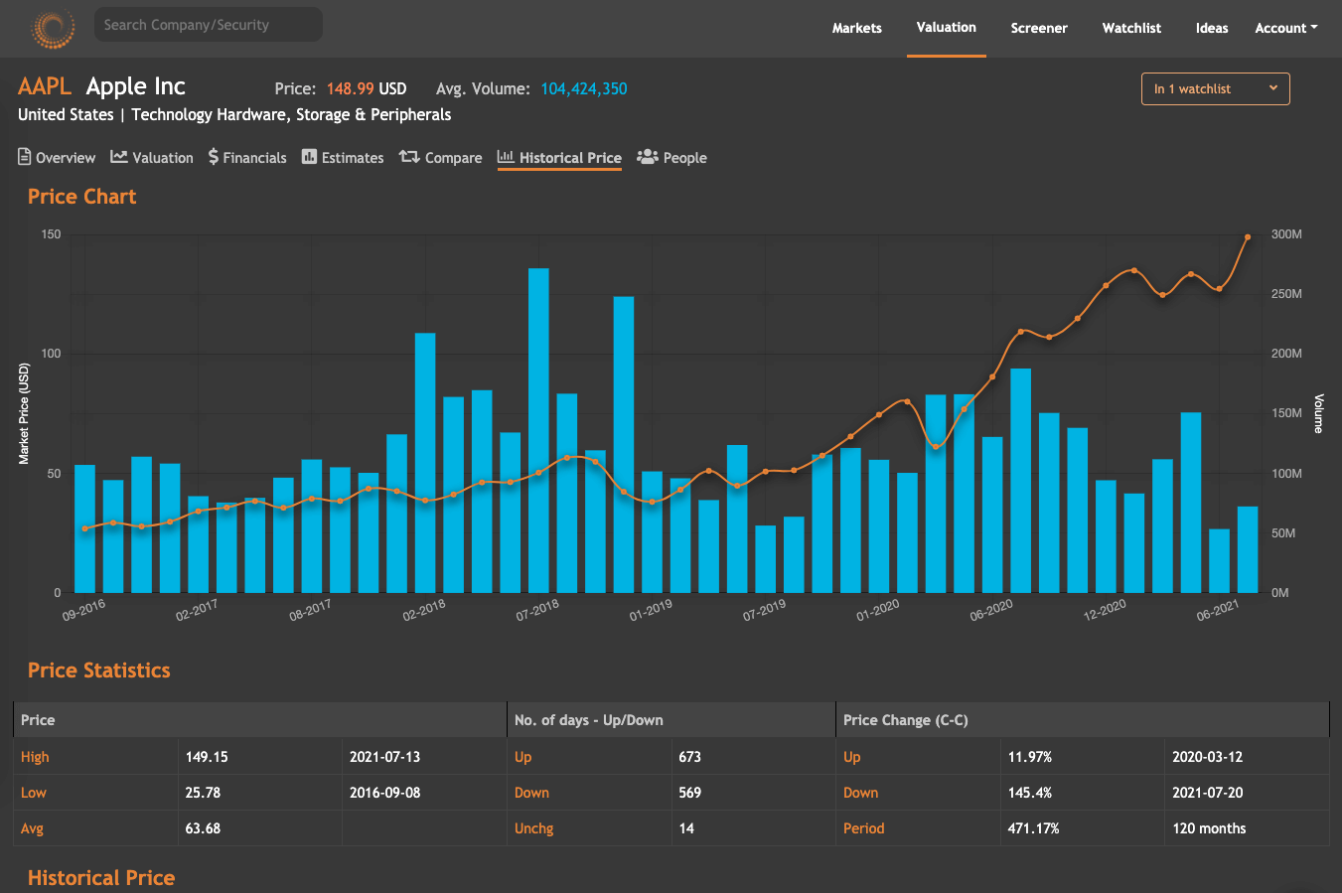The width and height of the screenshot is (1342, 893).
Task: Click the high price value 149.15
Action: click(207, 757)
